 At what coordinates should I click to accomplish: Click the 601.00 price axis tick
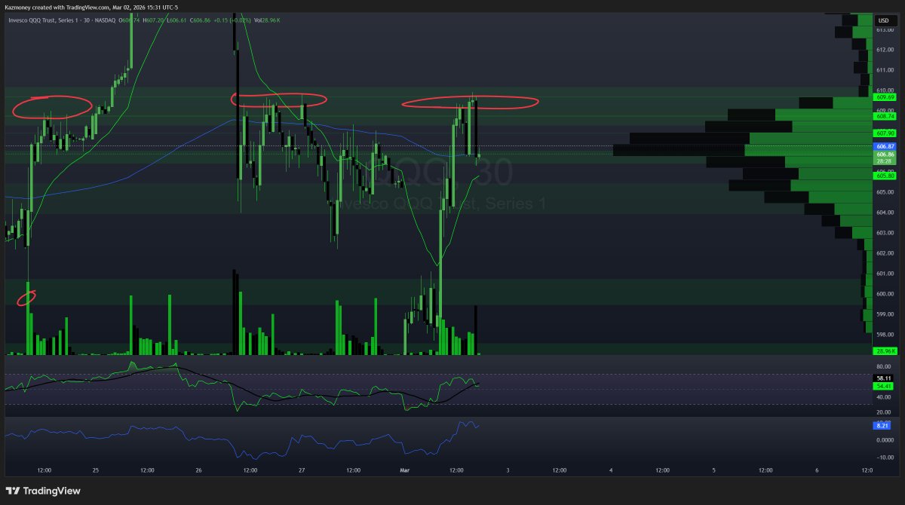[885, 274]
